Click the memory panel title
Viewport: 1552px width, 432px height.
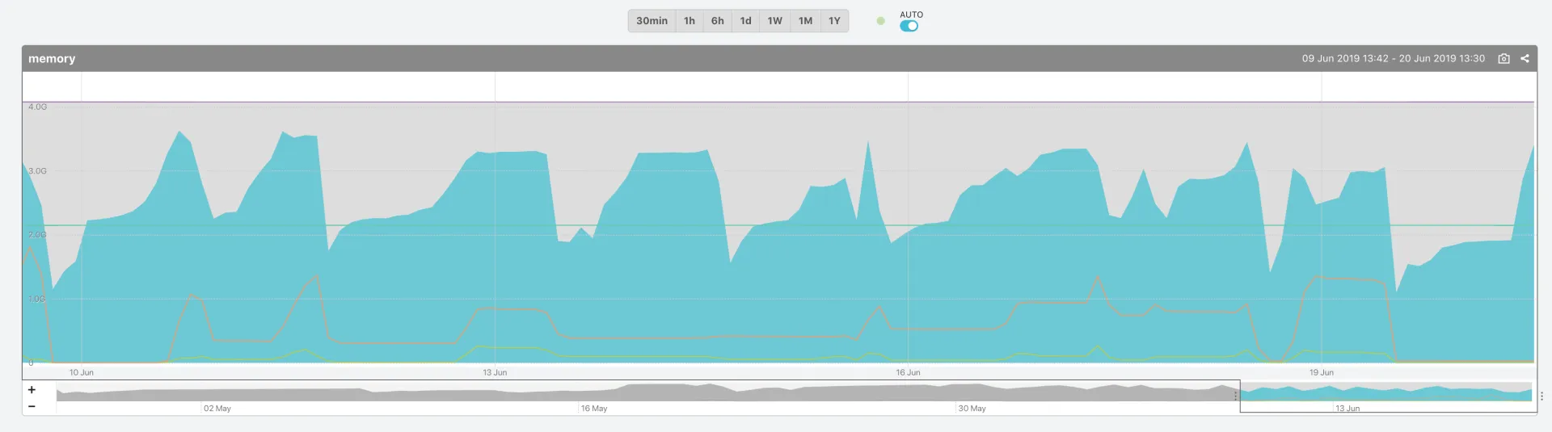[52, 59]
